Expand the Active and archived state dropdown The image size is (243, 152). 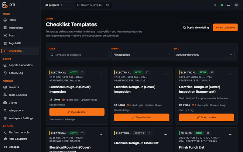[x=204, y=55]
